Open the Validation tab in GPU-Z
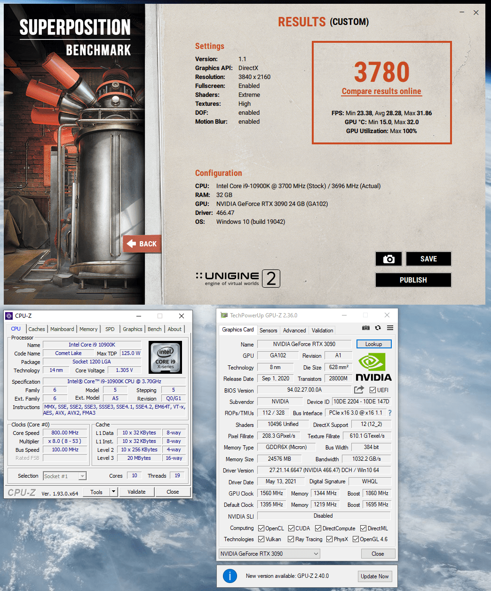 (323, 331)
